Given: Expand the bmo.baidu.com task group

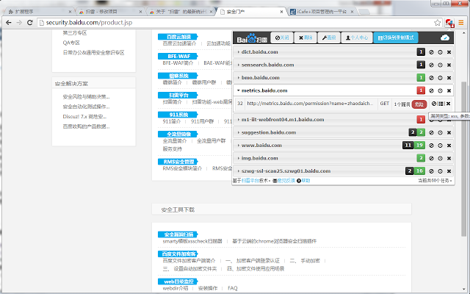Looking at the screenshot, I should tap(238, 78).
